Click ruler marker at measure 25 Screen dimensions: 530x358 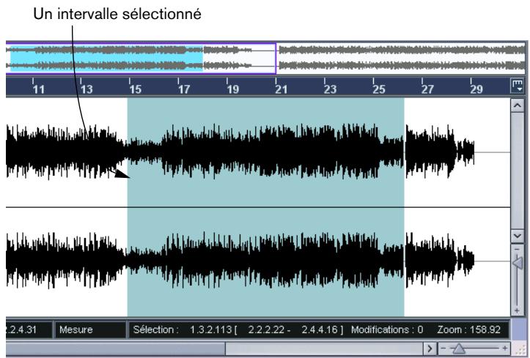[x=379, y=89]
